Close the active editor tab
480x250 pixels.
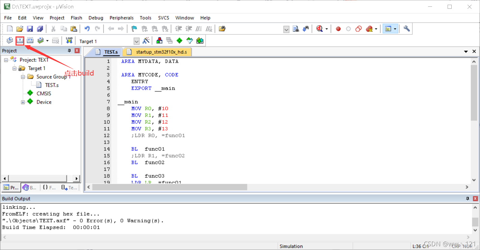point(474,52)
